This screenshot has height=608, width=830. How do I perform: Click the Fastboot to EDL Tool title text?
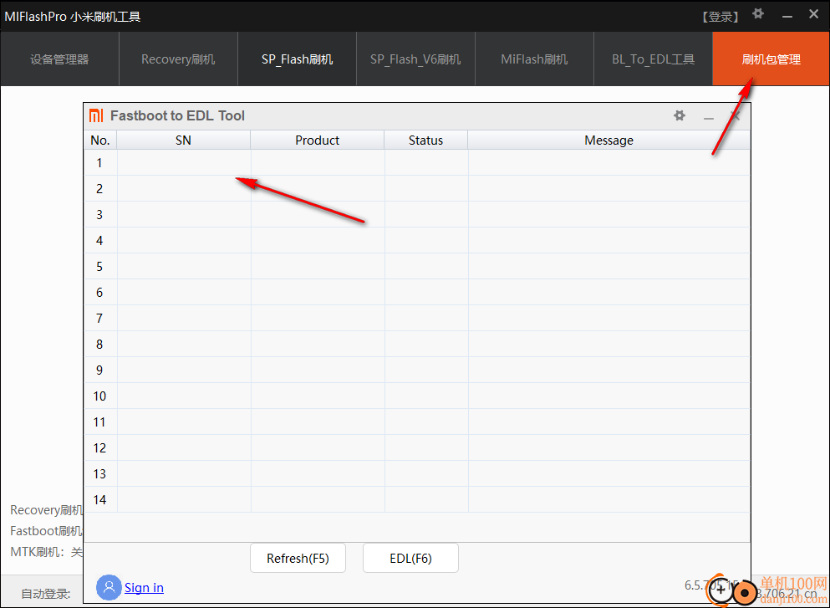[x=177, y=115]
